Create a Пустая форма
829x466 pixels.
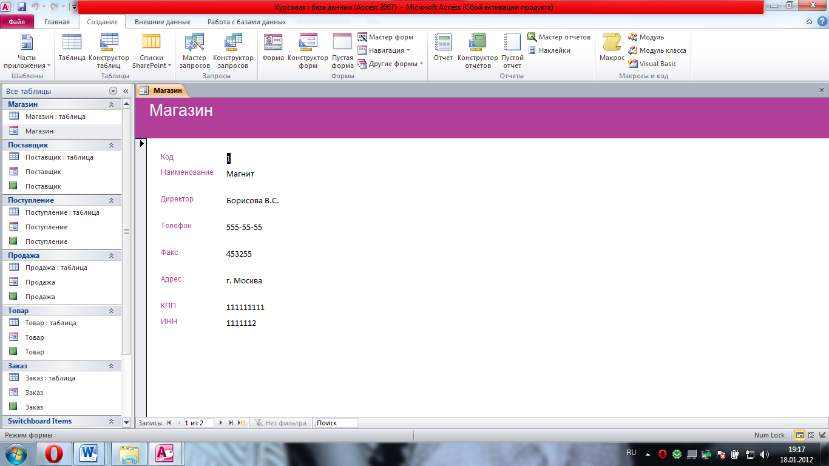coord(342,52)
